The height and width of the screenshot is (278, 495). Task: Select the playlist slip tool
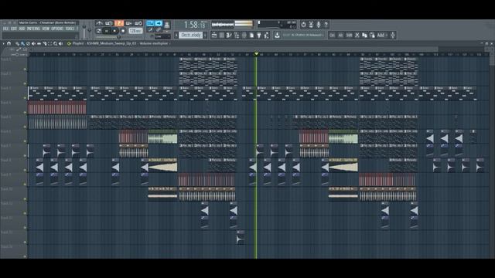click(39, 43)
